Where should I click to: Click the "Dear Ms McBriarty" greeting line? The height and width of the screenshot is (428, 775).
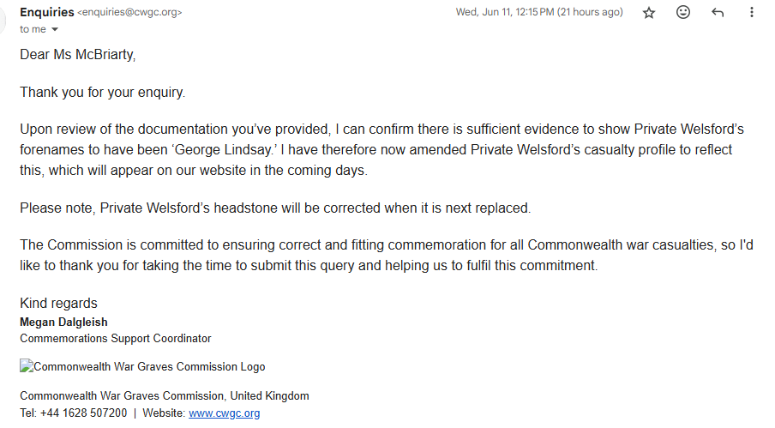click(x=78, y=55)
